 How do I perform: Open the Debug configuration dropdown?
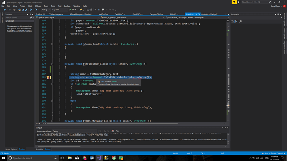click(x=46, y=10)
